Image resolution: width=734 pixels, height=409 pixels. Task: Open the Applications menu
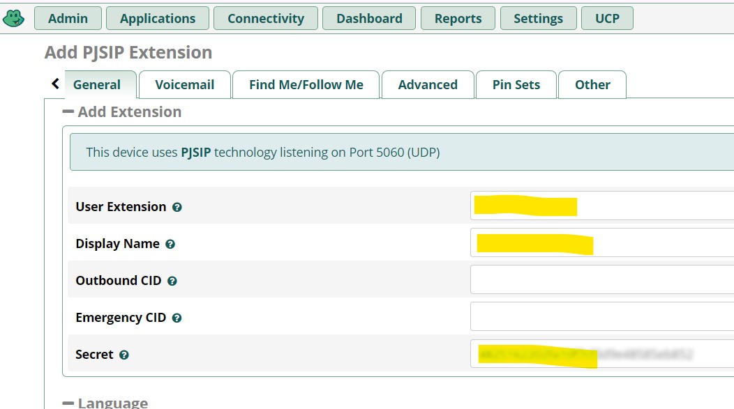(x=158, y=19)
